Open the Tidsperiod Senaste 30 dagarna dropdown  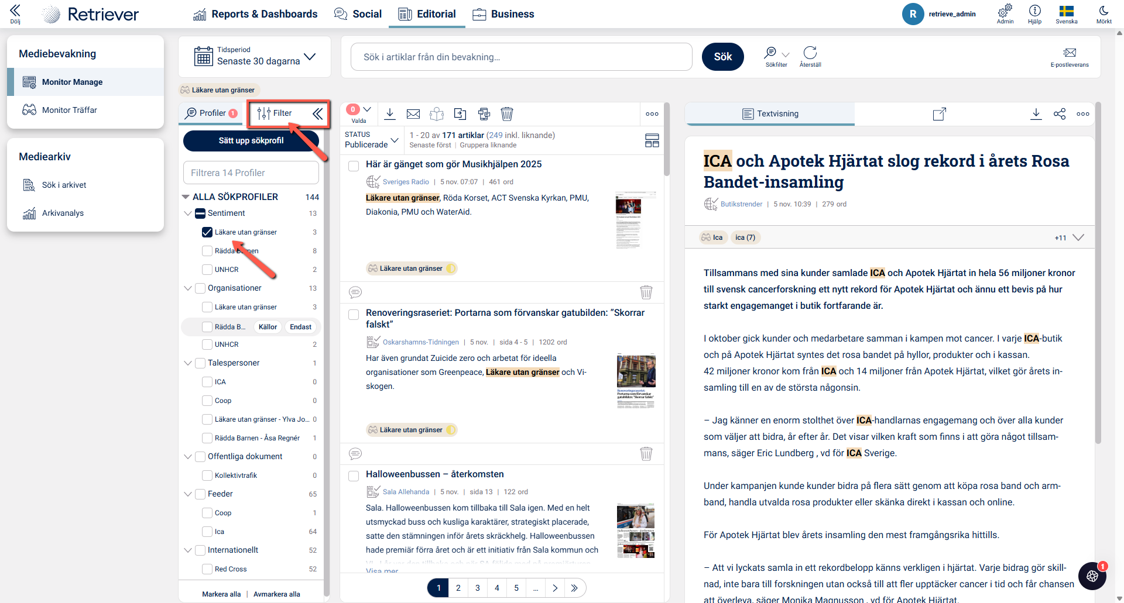[255, 57]
